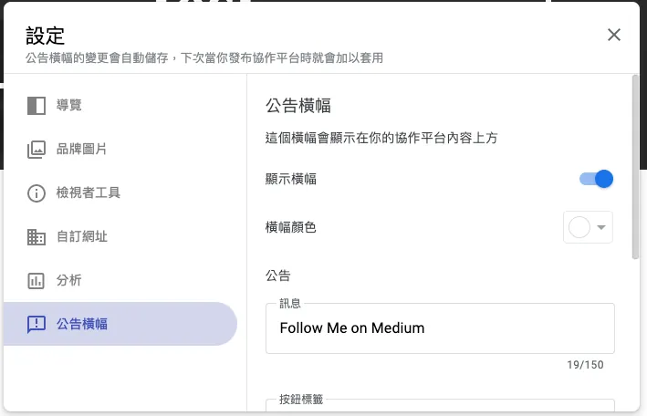Click the 導覽 navigation layout icon
Image resolution: width=647 pixels, height=416 pixels.
tap(37, 105)
